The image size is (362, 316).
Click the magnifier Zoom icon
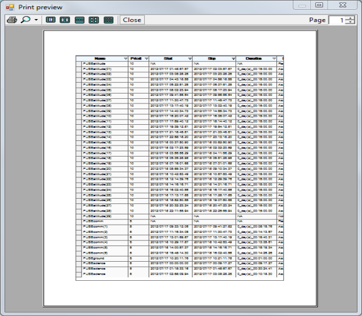click(x=25, y=20)
